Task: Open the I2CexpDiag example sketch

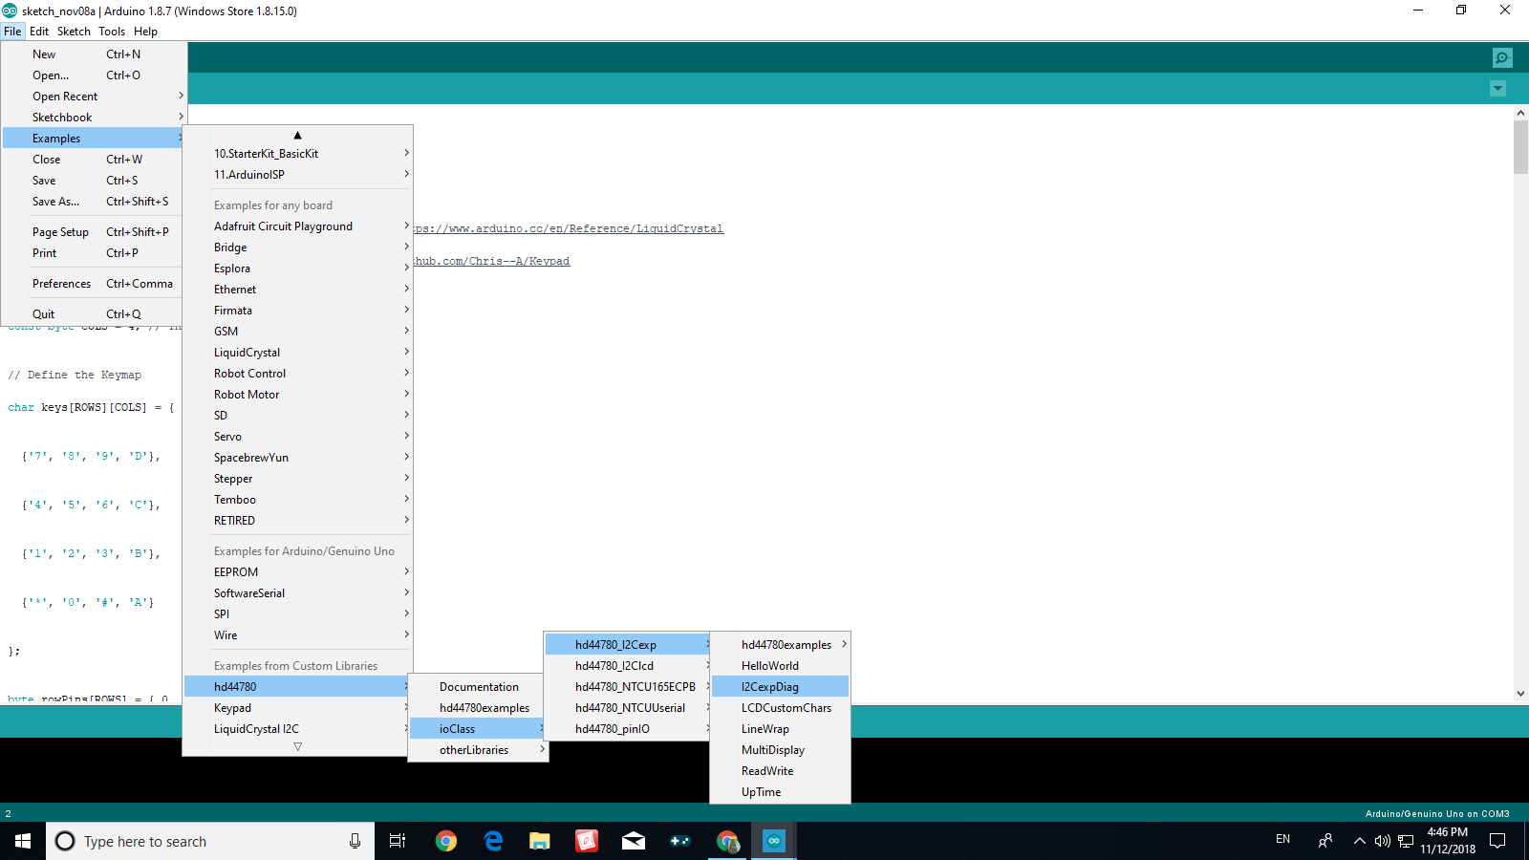Action: pos(780,687)
